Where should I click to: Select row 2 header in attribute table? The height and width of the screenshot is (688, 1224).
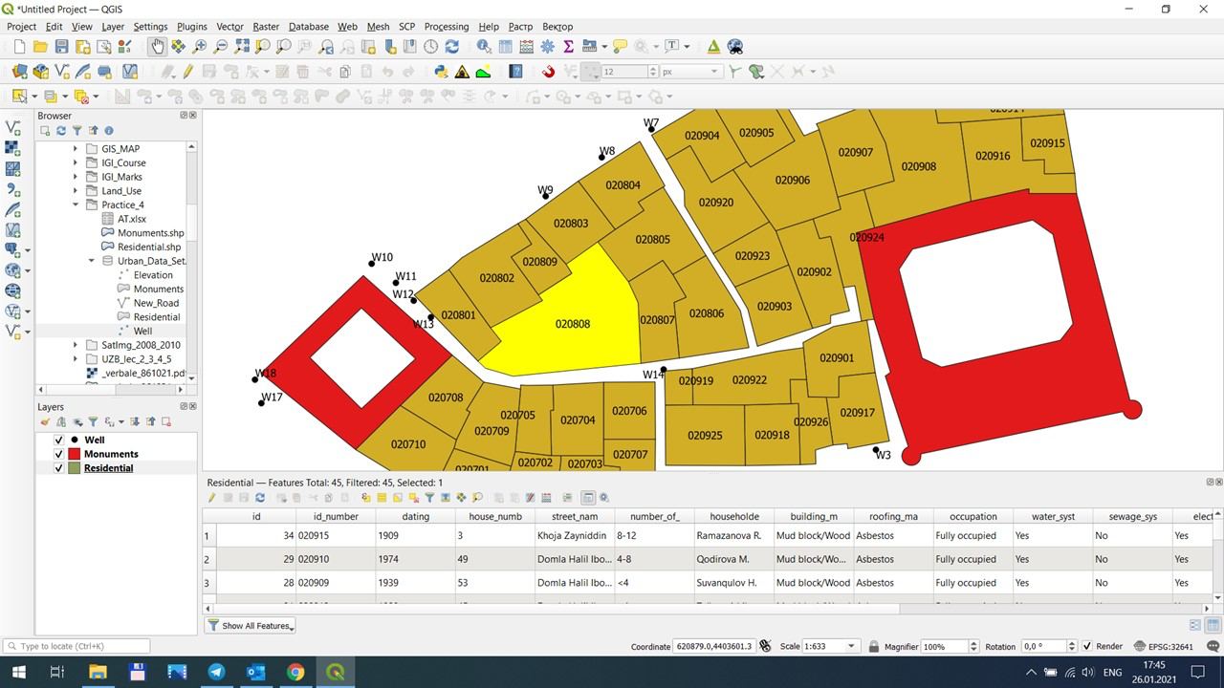point(207,559)
